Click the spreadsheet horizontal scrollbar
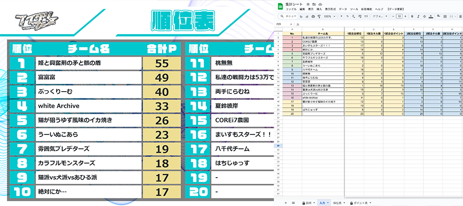Viewport: 463px width, 206px height. pyautogui.click(x=403, y=197)
